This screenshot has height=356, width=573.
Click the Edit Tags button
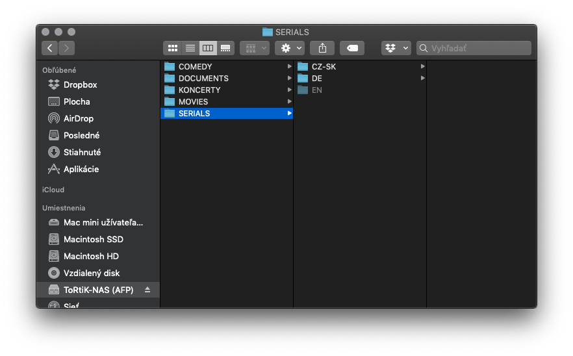point(352,48)
